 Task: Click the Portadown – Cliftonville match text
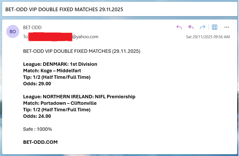pos(60,103)
